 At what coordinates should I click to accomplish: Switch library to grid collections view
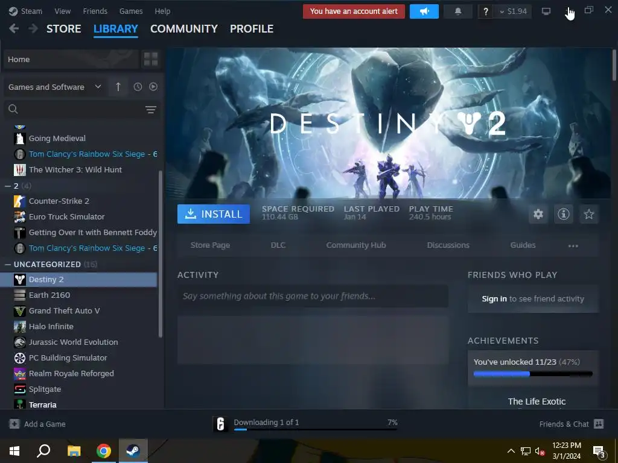[150, 59]
